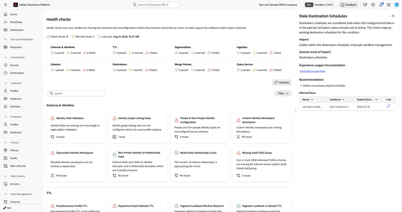Open Prospects Audiences in the sidebar
Image resolution: width=402 pixels, height=212 pixels.
(x=16, y=132)
